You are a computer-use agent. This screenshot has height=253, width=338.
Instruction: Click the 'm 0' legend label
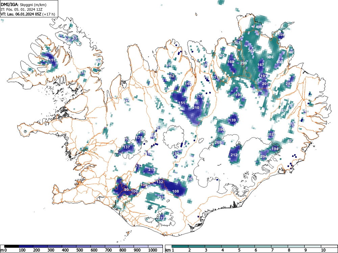point(4,250)
